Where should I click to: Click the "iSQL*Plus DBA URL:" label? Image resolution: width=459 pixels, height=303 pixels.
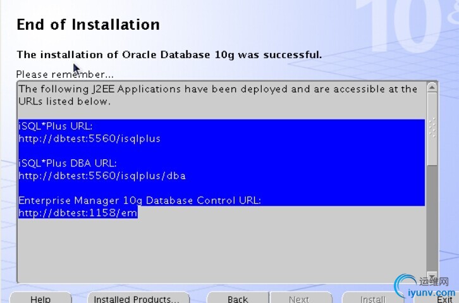tap(67, 163)
